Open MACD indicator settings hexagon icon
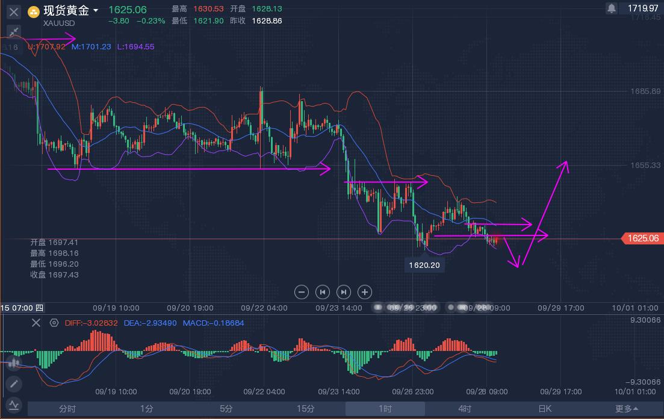The height and width of the screenshot is (419, 664). pos(54,323)
